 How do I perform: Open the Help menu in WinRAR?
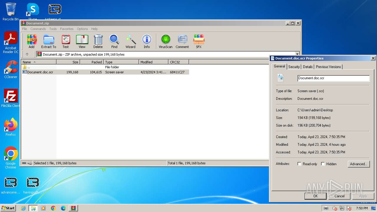[94, 29]
